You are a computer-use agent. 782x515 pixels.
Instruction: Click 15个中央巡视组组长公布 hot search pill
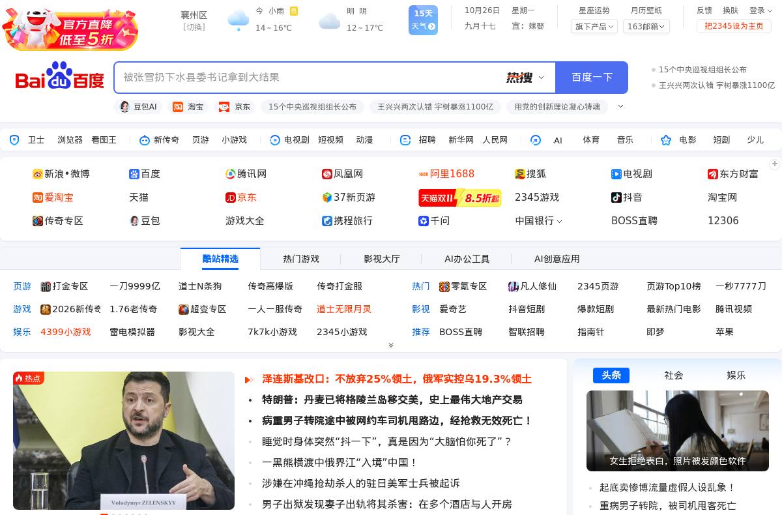312,107
